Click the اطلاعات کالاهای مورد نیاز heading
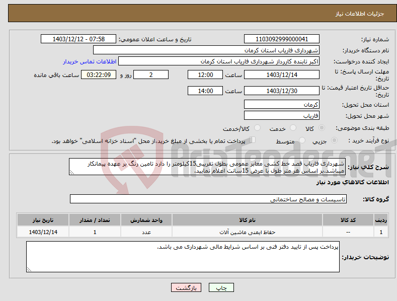The width and height of the screenshot is (397, 301). pyautogui.click(x=352, y=182)
